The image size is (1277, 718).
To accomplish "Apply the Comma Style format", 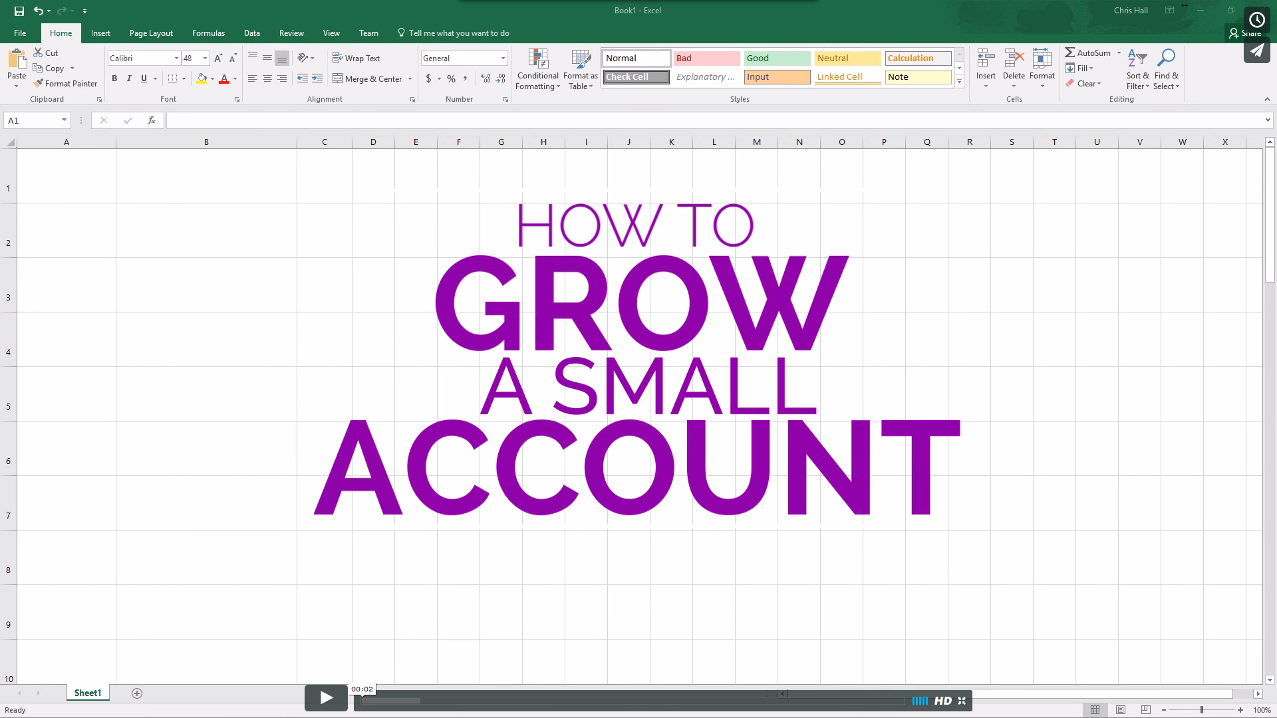I will tap(466, 78).
